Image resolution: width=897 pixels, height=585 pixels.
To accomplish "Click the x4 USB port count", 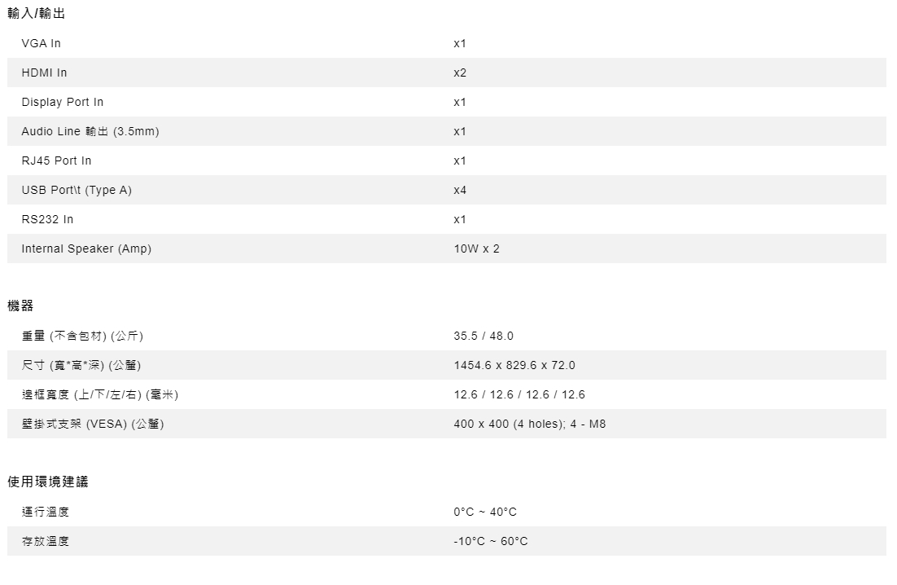I will (x=460, y=190).
